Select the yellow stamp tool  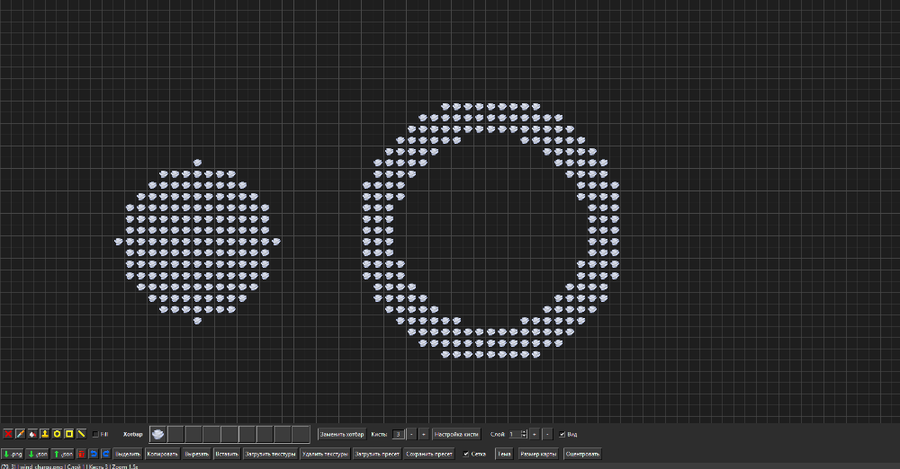[x=45, y=434]
